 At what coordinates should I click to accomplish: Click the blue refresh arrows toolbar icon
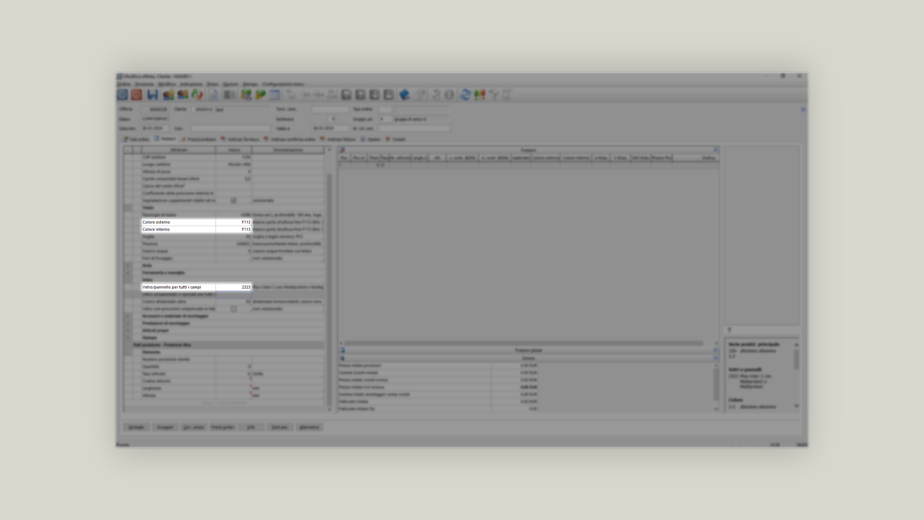[465, 95]
